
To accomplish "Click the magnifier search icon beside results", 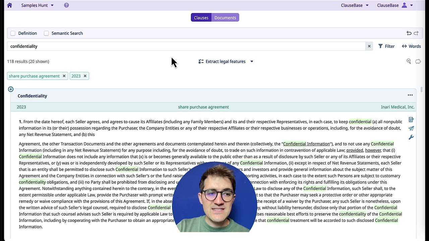I will coord(409,61).
